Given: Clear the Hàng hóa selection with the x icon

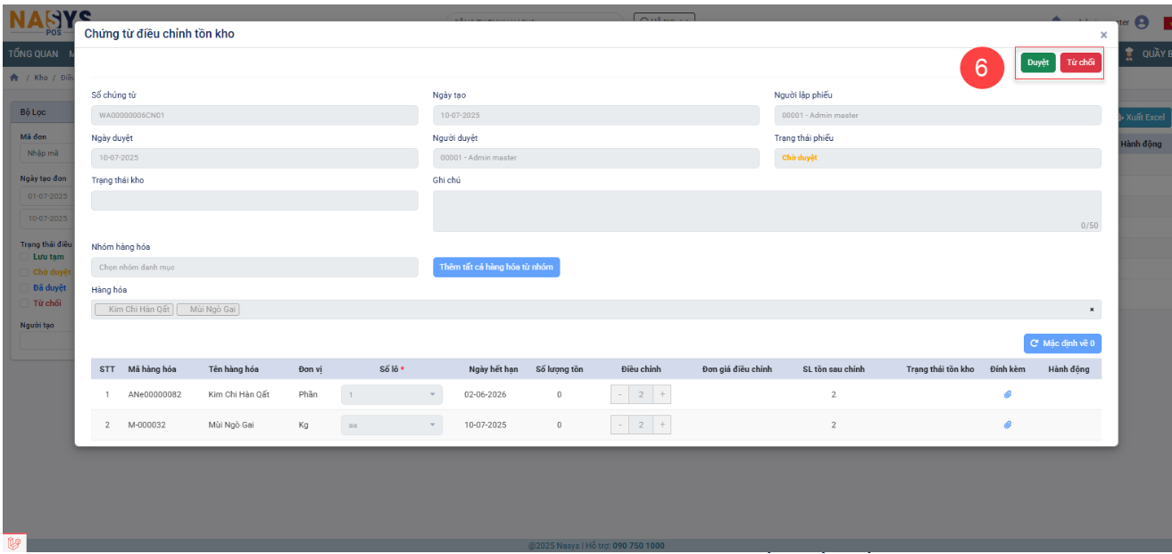Looking at the screenshot, I should pyautogui.click(x=1091, y=310).
